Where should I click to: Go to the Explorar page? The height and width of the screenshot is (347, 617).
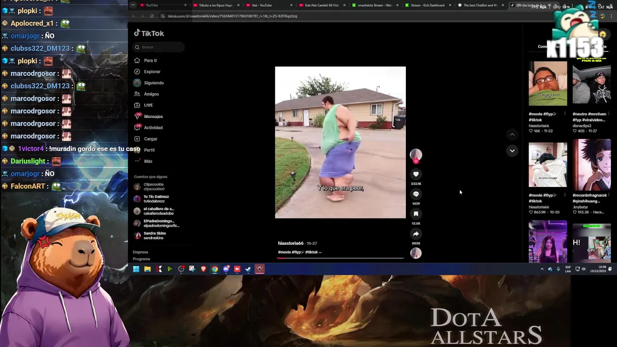147,71
